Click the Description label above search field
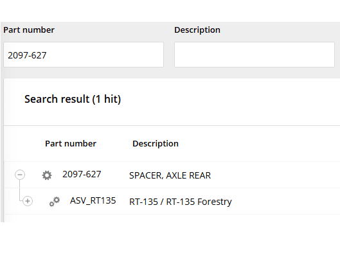340x255 pixels. coord(197,30)
